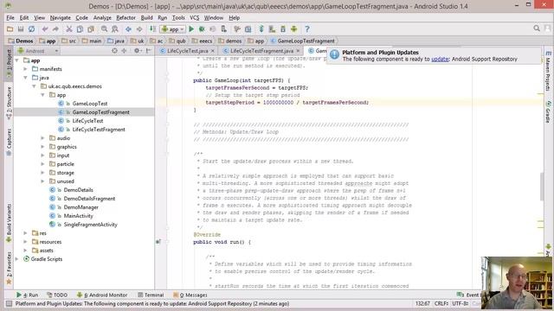Collapse the top-level app module node
The height and width of the screenshot is (311, 554).
(17, 60)
